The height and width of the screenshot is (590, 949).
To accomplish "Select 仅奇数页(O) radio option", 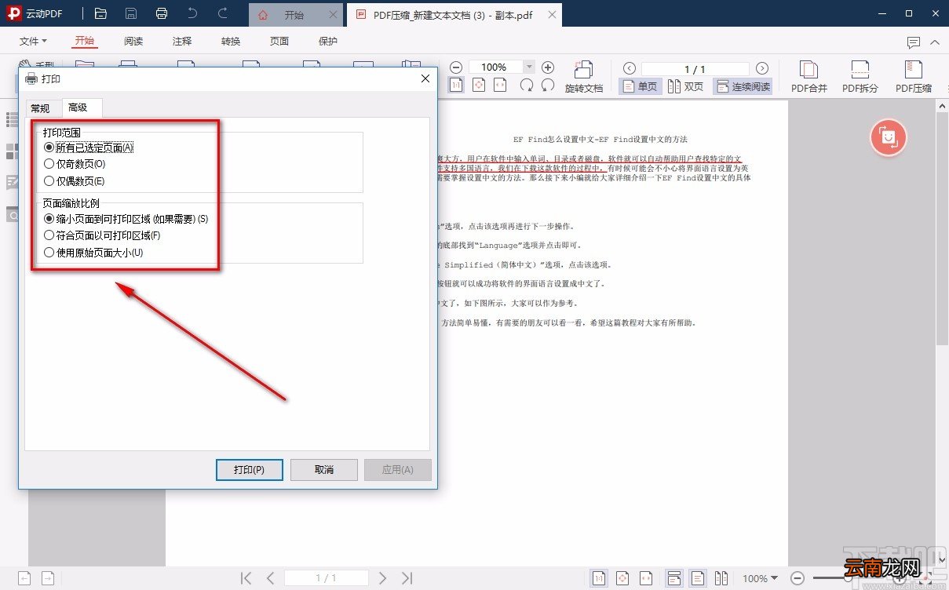I will click(x=75, y=164).
